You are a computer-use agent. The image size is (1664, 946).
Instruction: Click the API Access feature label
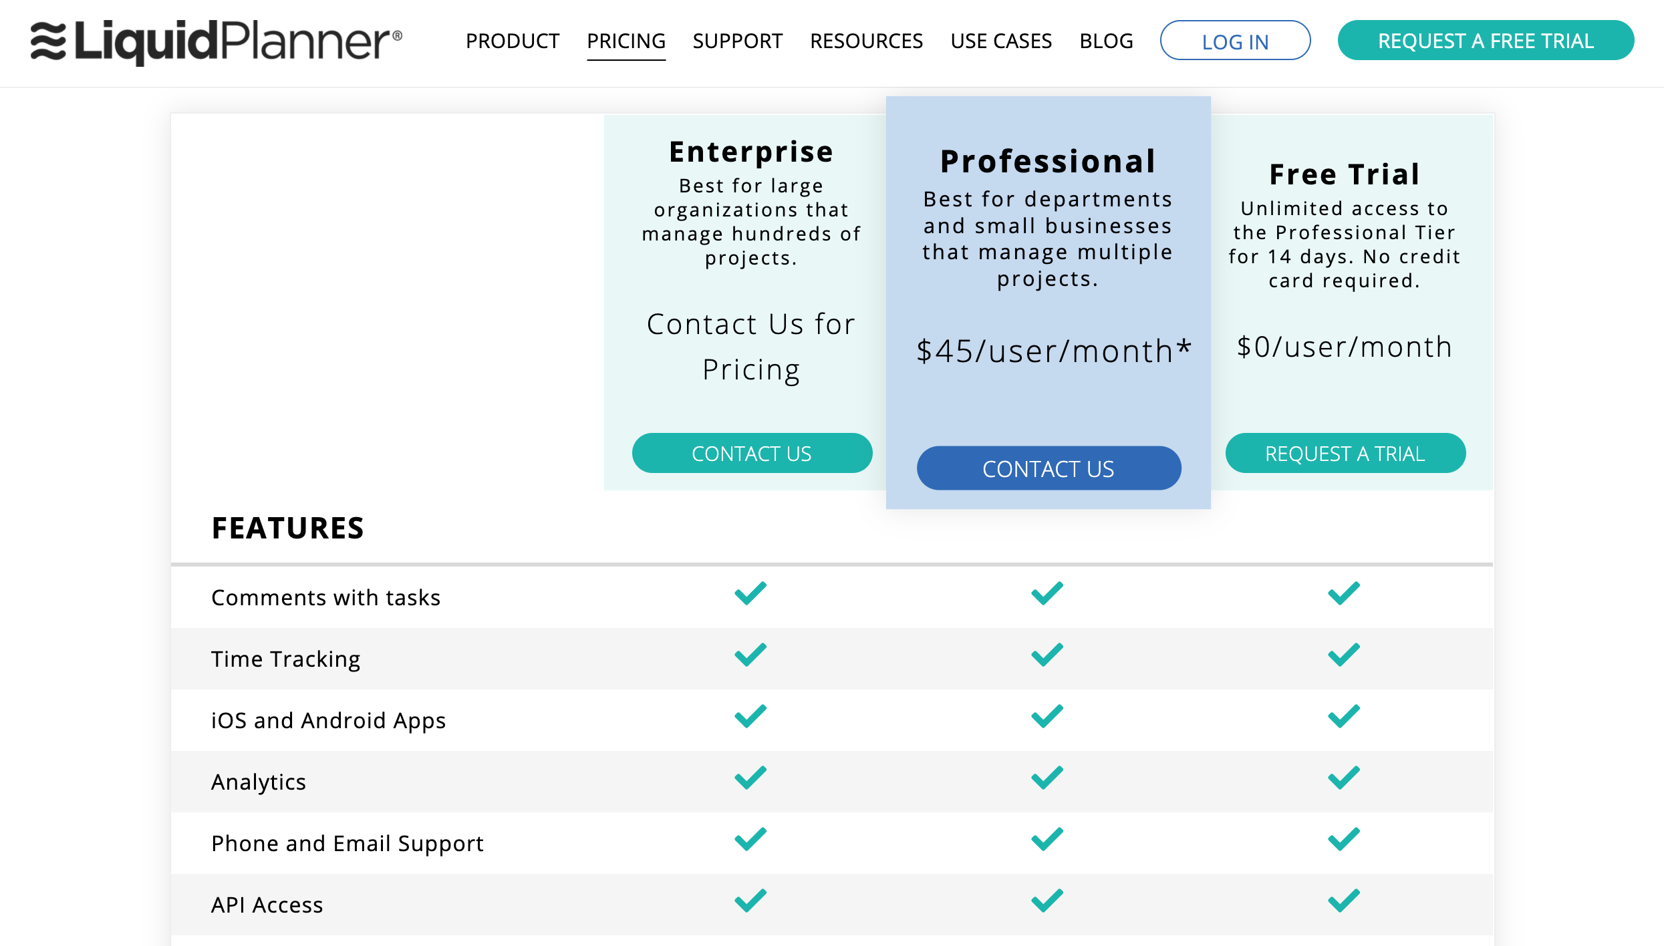coord(267,905)
